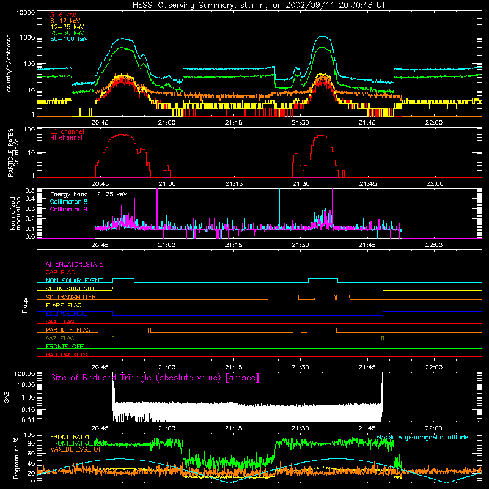Click the SAS axis label
This screenshot has width=489, height=489.
click(x=7, y=397)
